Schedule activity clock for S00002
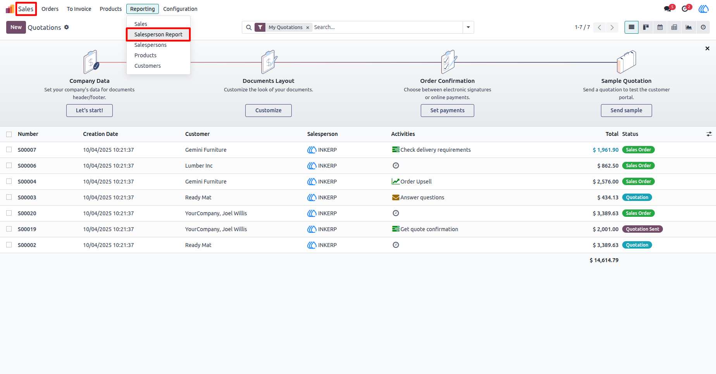716x374 pixels. 396,245
